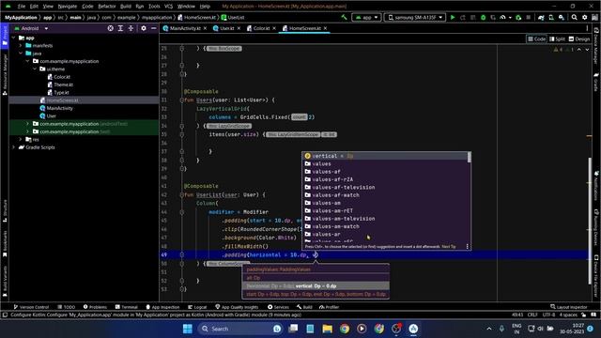The width and height of the screenshot is (601, 338).
Task: Run the app with the green play icon
Action: [453, 17]
